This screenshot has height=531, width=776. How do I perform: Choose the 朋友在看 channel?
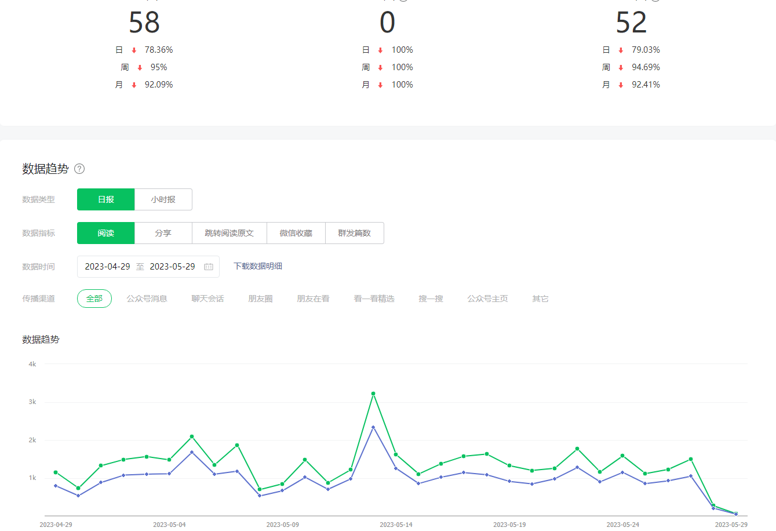[x=313, y=299]
